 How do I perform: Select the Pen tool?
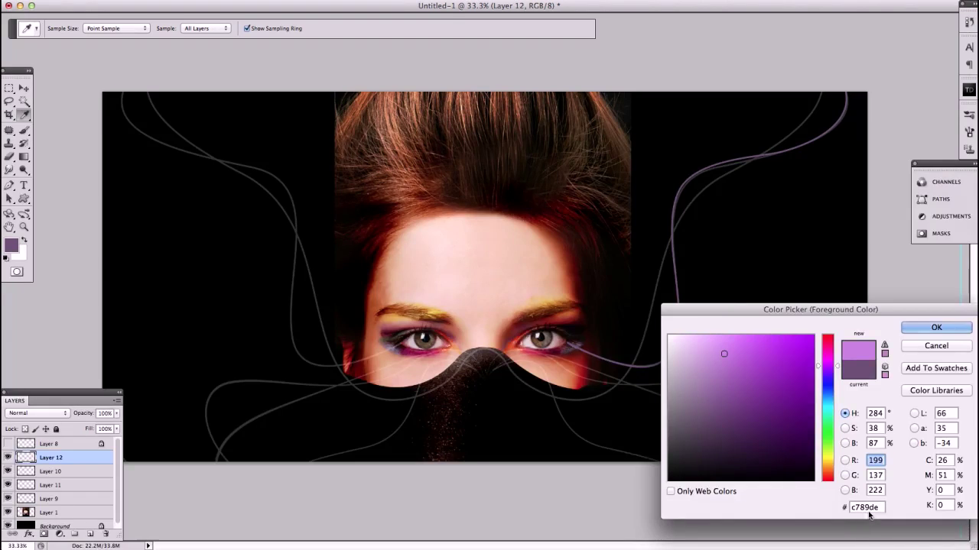(x=9, y=186)
